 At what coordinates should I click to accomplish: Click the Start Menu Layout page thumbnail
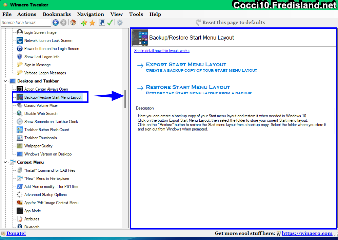(x=140, y=38)
